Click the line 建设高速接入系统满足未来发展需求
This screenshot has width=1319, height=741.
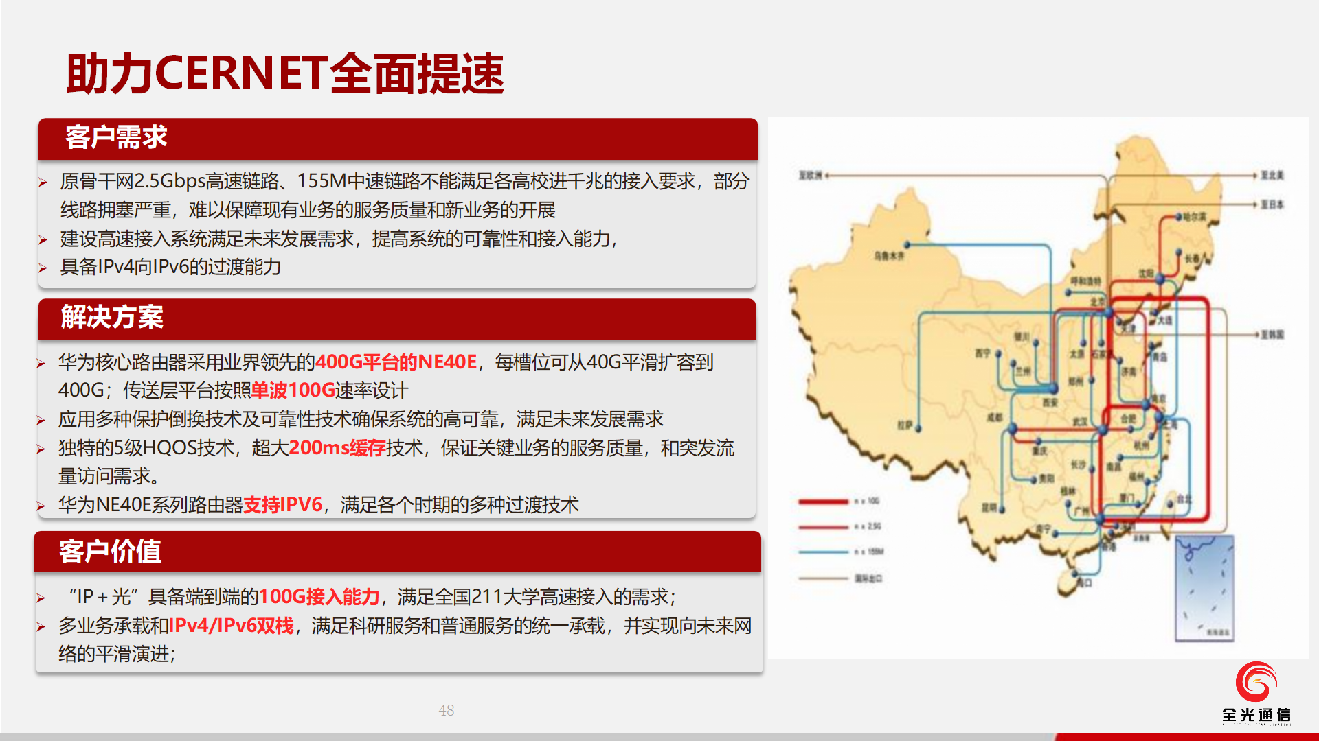pyautogui.click(x=339, y=239)
